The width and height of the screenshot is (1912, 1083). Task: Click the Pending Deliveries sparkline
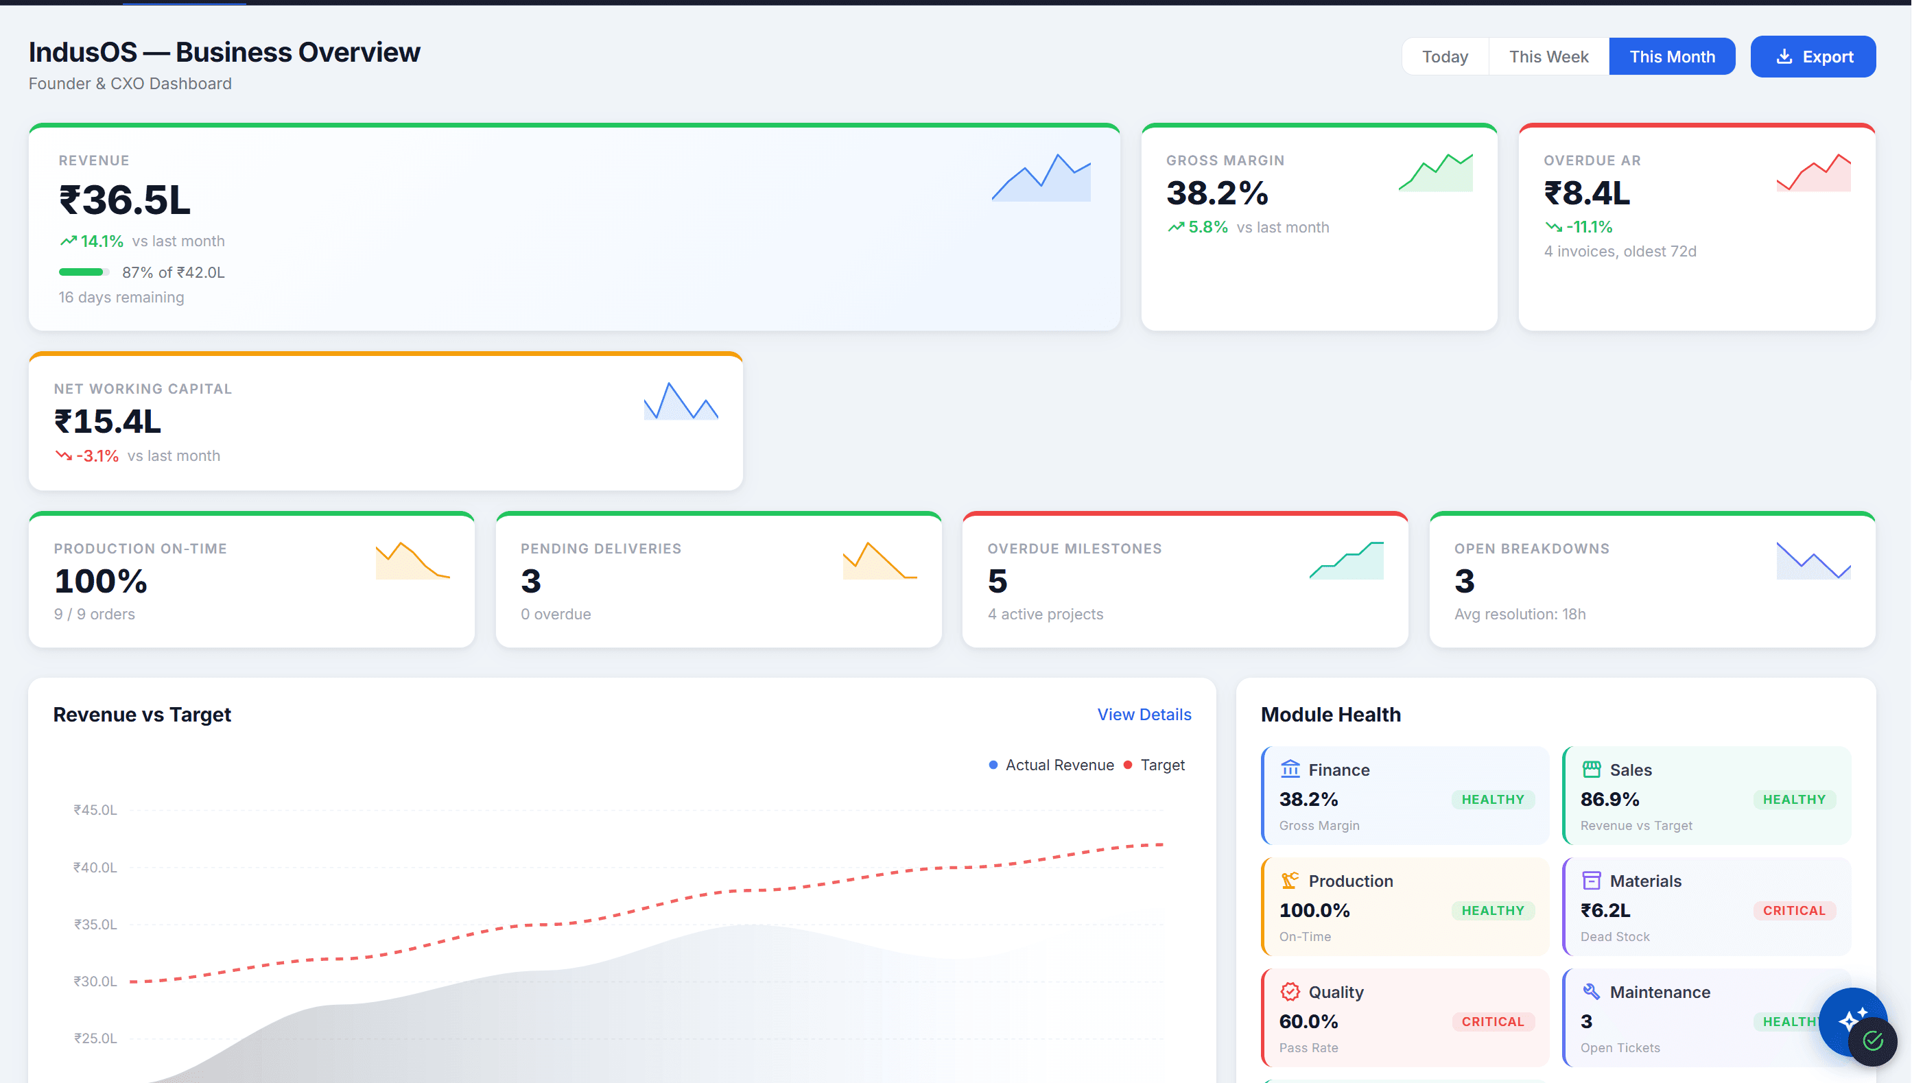pyautogui.click(x=880, y=560)
